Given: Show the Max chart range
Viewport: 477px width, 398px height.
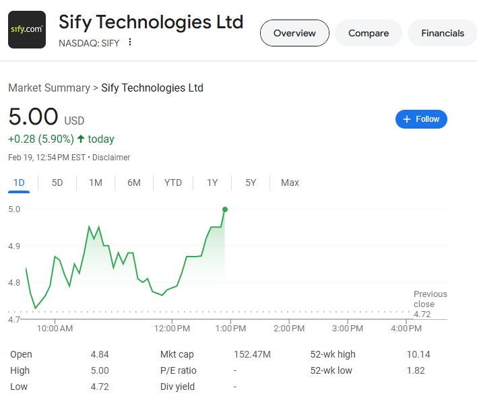Looking at the screenshot, I should pos(290,183).
